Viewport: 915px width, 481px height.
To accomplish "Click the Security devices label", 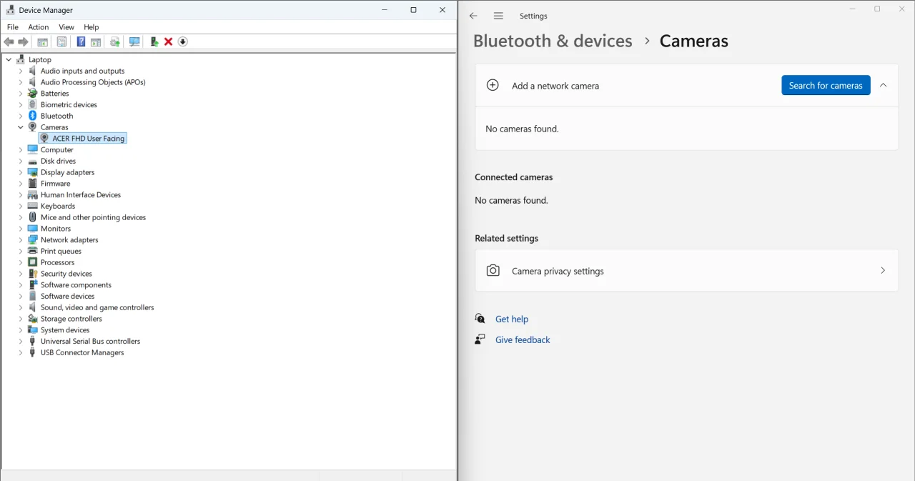I will coord(66,274).
